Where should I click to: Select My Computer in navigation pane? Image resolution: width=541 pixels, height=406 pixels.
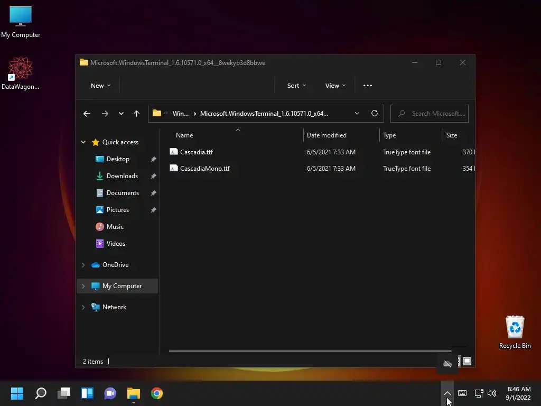point(122,286)
